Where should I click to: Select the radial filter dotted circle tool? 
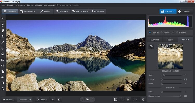pos(3,48)
